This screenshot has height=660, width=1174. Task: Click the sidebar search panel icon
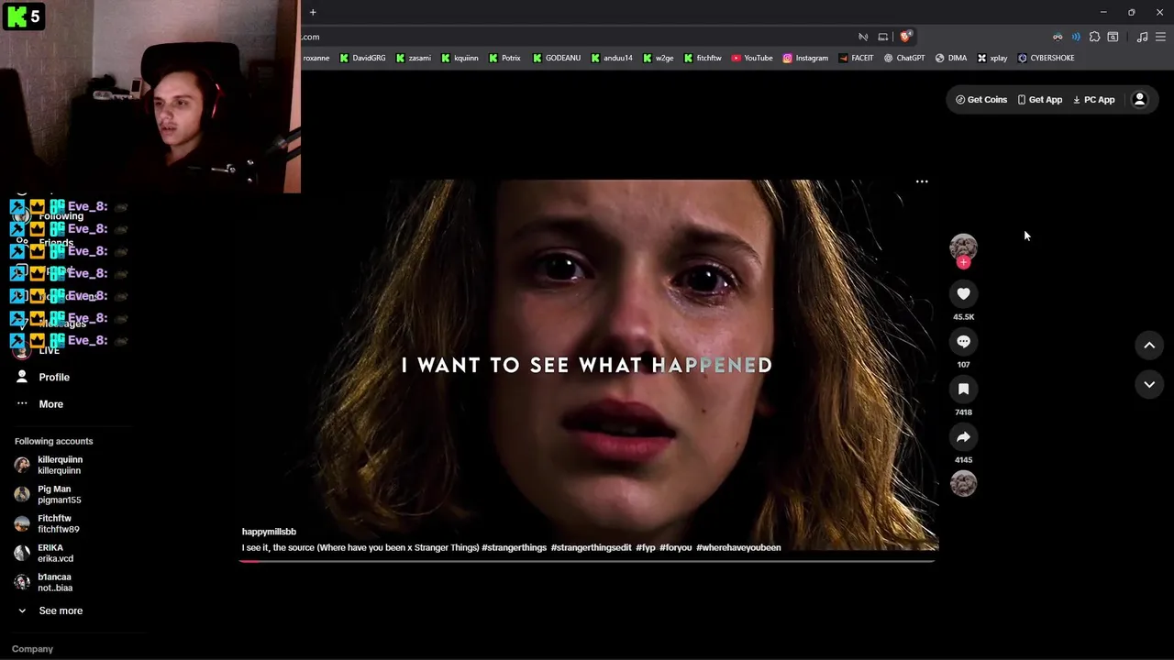click(1113, 37)
